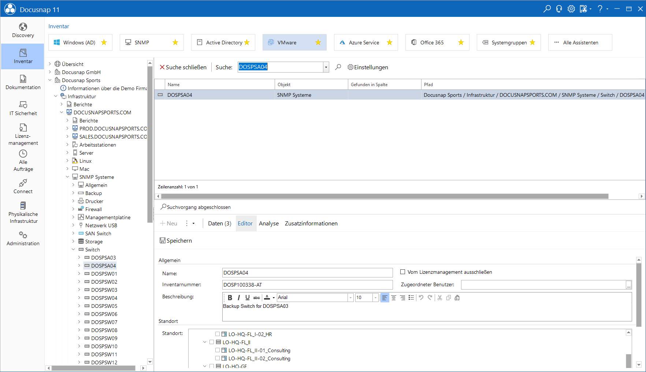The image size is (646, 372).
Task: Switch to the Daten (3) tab
Action: (220, 224)
